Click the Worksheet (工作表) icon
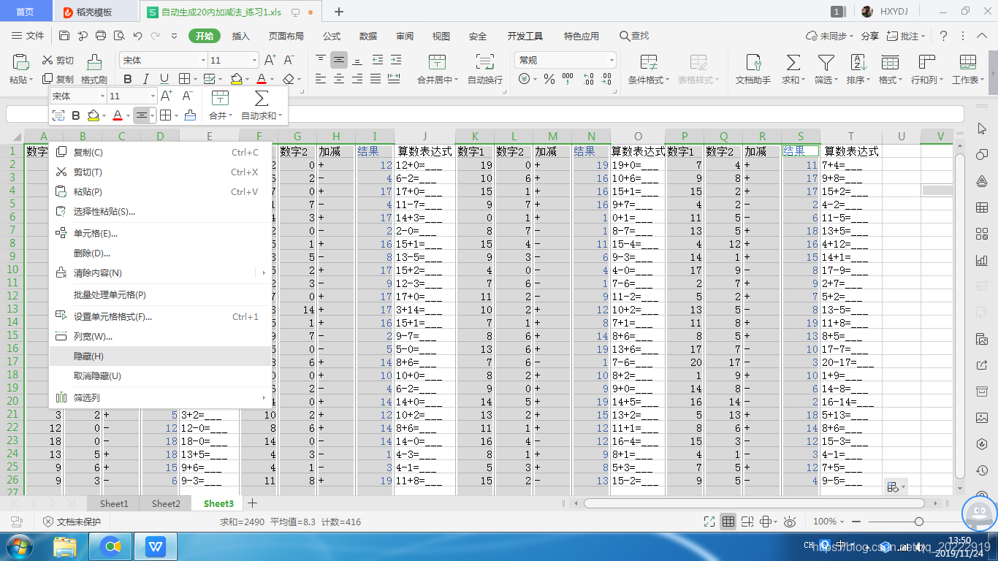This screenshot has width=998, height=561. pos(968,62)
